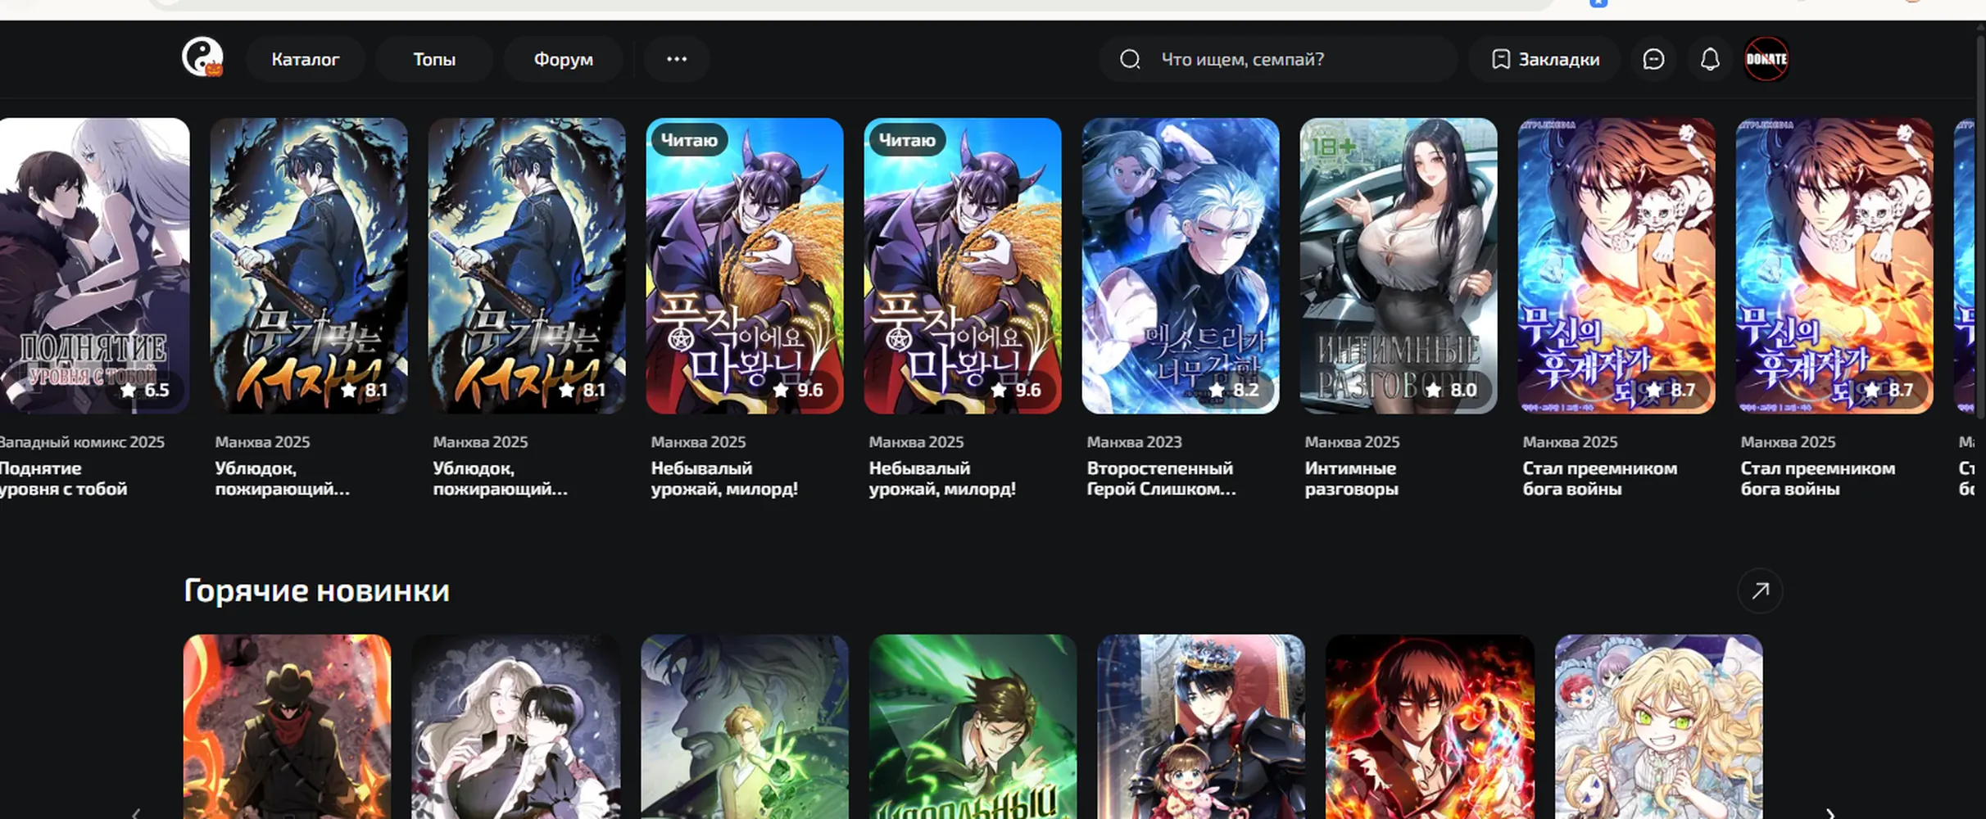Open Горячие новинки arrow link

pos(1760,590)
